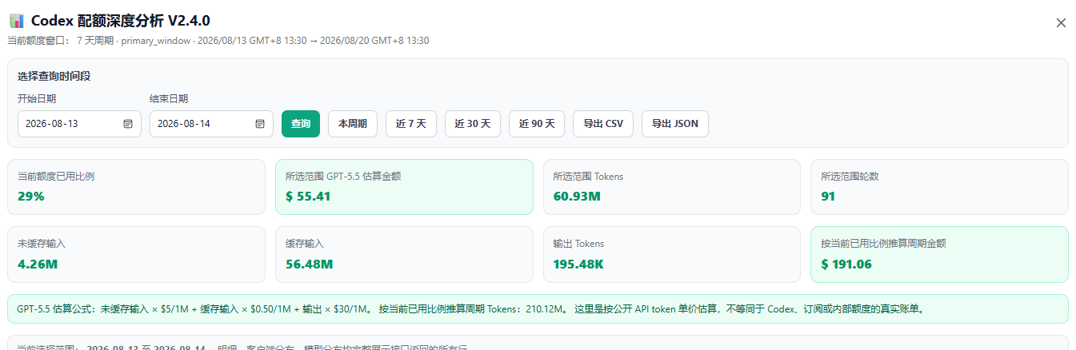Click the 导出 CSV button

[603, 124]
